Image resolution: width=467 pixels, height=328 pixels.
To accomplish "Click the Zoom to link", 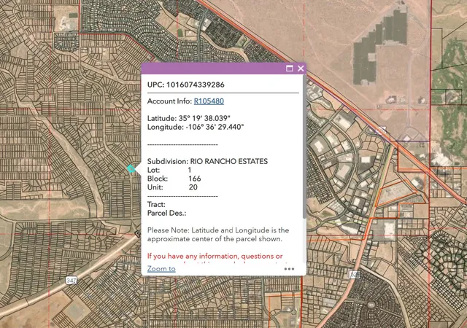I will point(161,269).
